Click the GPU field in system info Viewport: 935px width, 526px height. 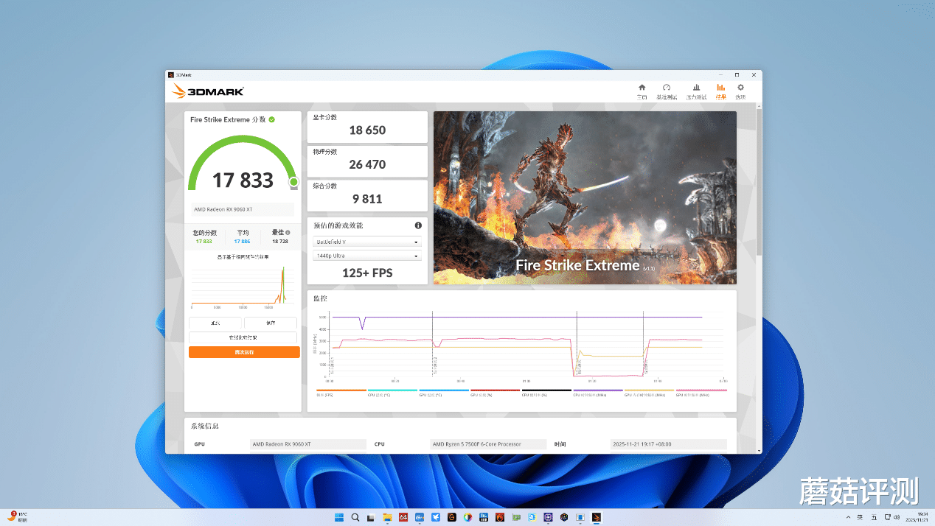click(307, 444)
